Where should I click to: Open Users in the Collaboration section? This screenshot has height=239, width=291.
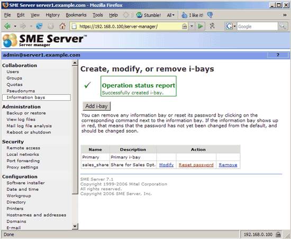pos(13,72)
